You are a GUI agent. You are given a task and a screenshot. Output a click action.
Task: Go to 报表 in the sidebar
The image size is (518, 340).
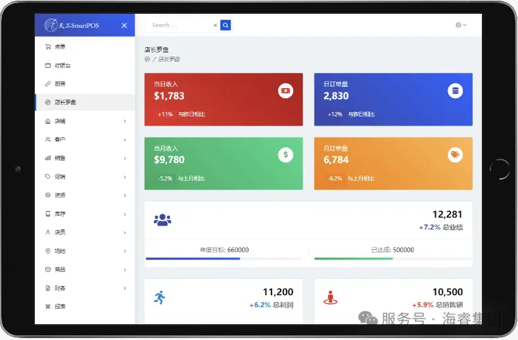pyautogui.click(x=60, y=306)
